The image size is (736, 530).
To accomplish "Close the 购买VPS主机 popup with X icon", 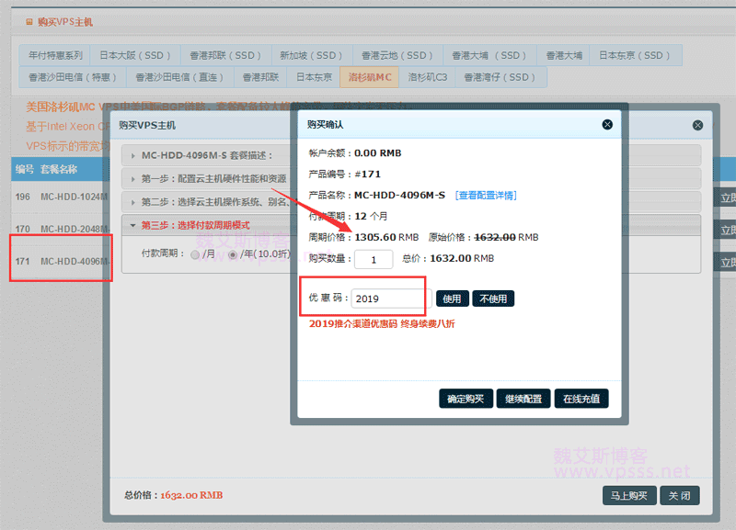I will coord(697,125).
